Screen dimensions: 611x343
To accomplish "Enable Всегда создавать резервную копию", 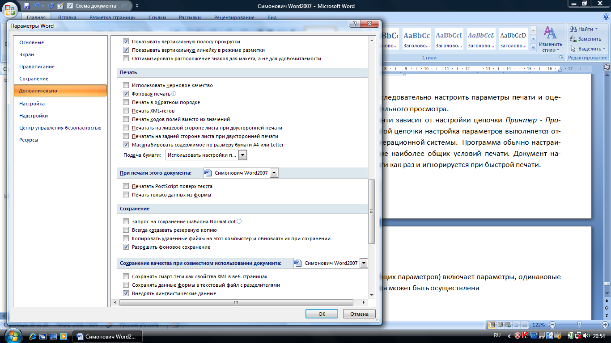I will tap(126, 230).
